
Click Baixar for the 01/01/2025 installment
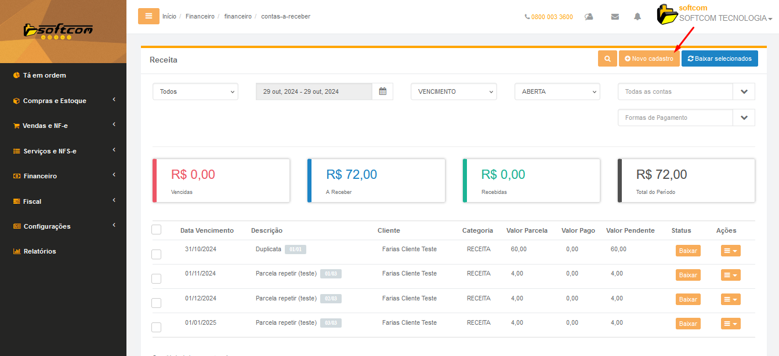pos(687,324)
